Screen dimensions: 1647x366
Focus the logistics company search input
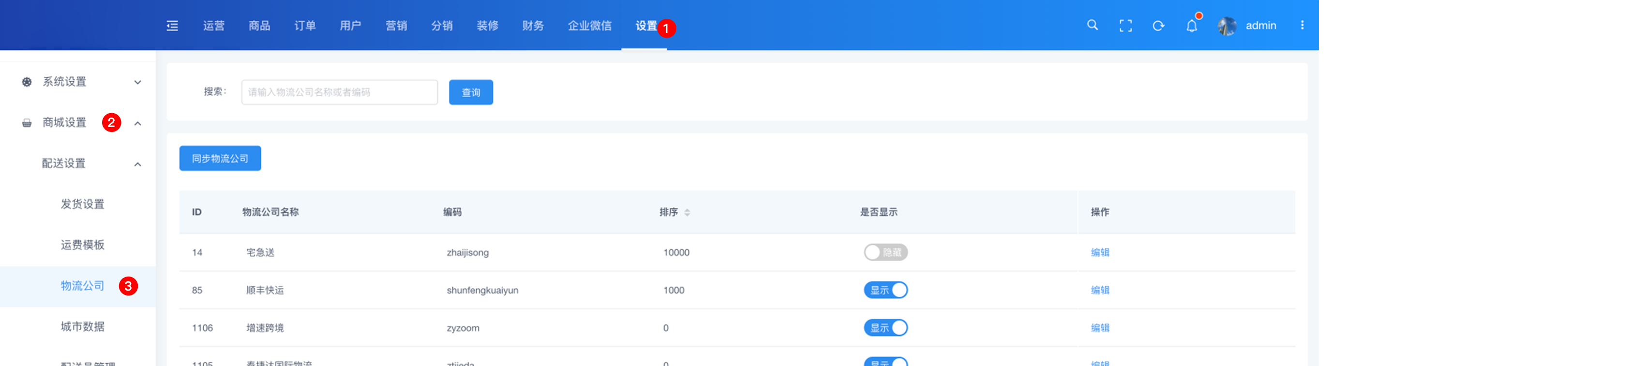(339, 92)
